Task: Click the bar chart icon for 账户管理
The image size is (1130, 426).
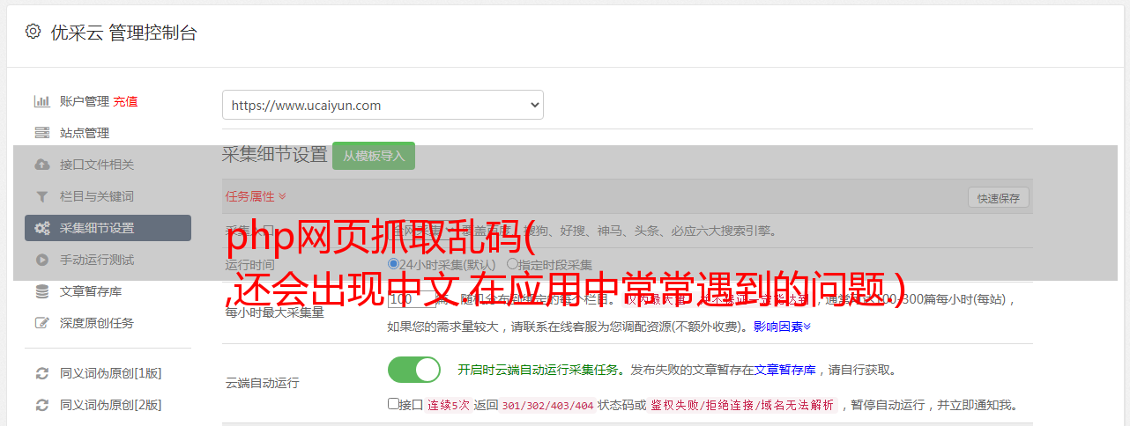Action: (41, 101)
